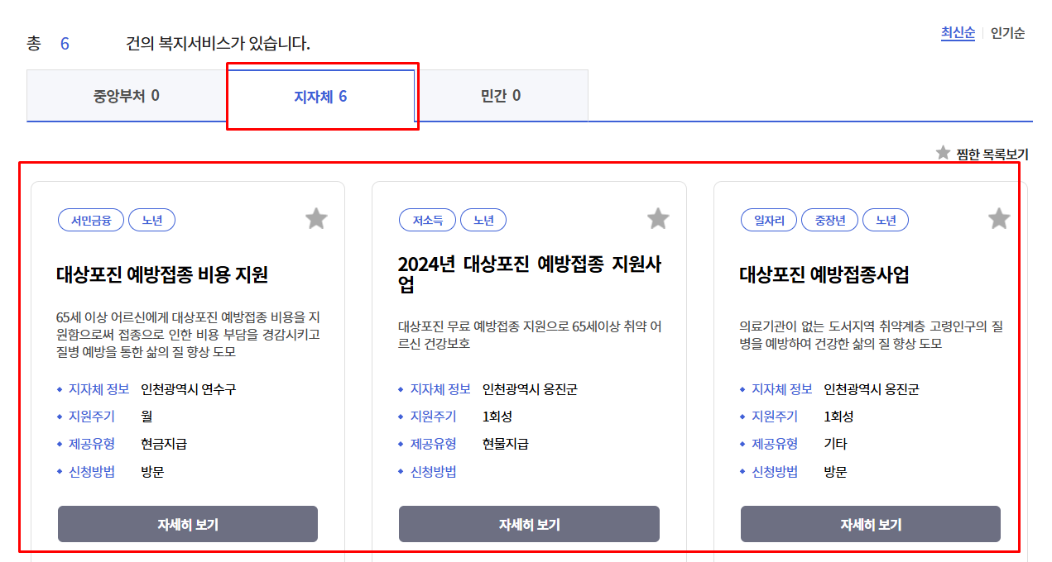Select the 노년 tag on the first card
Image resolution: width=1052 pixels, height=562 pixels.
151,219
